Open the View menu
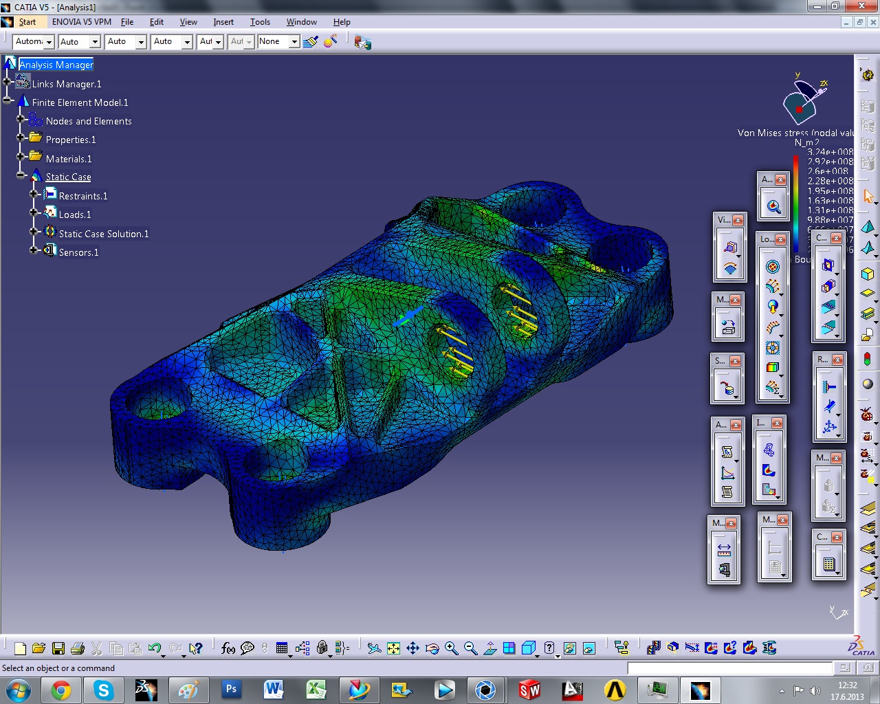The width and height of the screenshot is (880, 704). tap(188, 22)
